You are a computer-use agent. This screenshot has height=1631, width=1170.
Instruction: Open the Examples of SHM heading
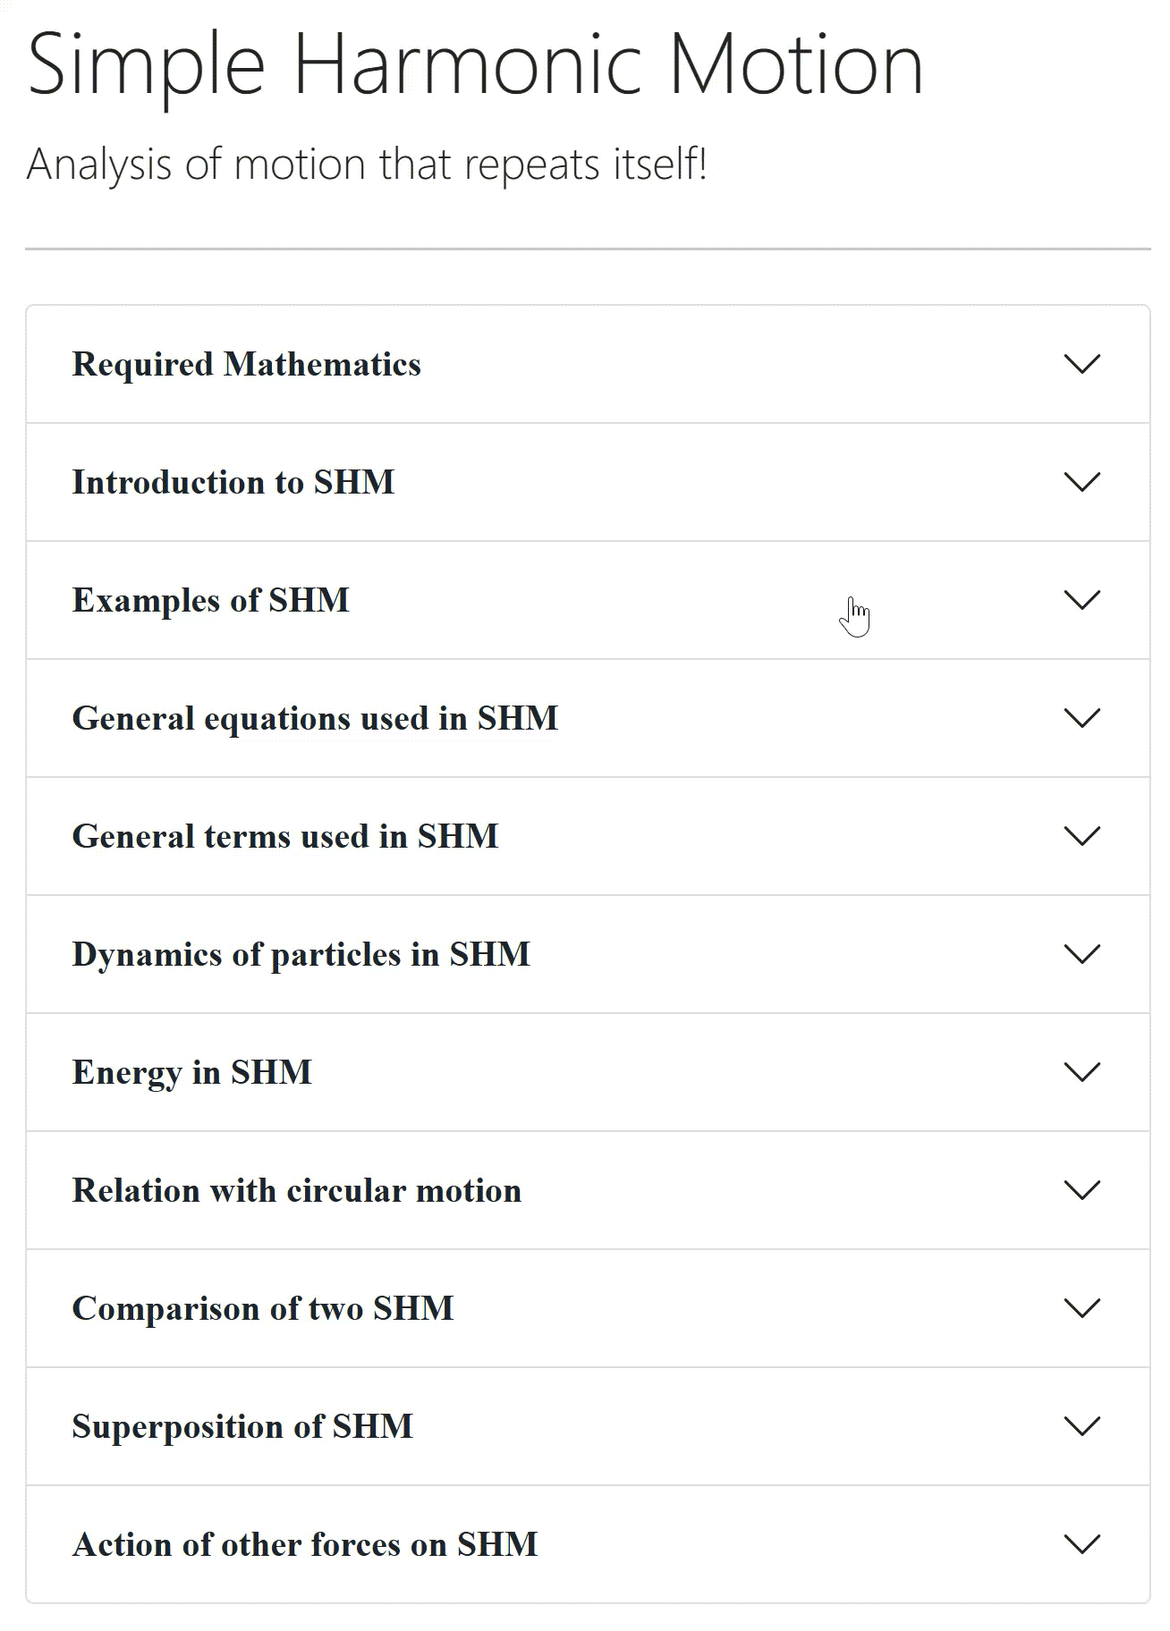(210, 601)
